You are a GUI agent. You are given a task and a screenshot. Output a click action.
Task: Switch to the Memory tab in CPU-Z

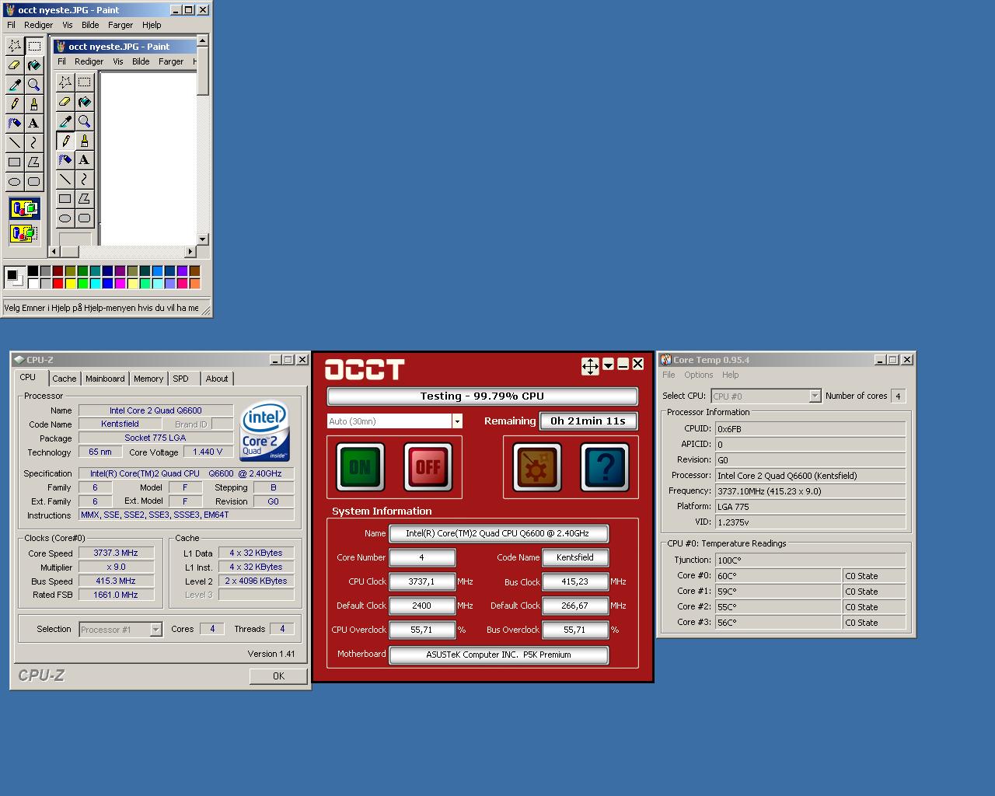148,379
